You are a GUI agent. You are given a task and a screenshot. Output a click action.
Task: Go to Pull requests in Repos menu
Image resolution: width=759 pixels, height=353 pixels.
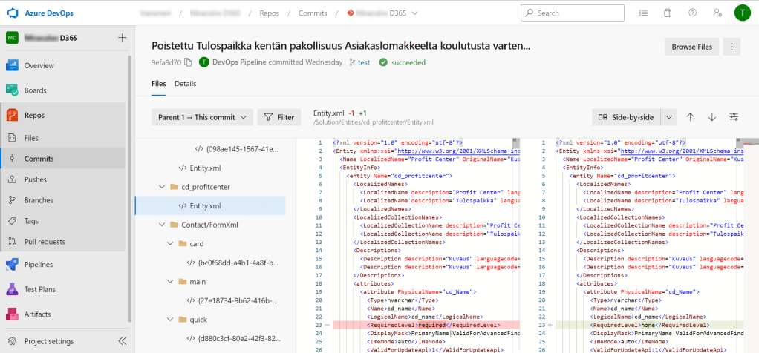pos(44,242)
